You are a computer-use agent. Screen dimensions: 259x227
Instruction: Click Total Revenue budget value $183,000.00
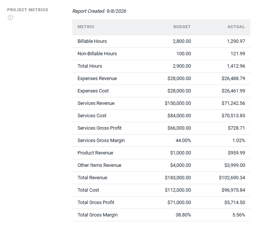point(178,177)
